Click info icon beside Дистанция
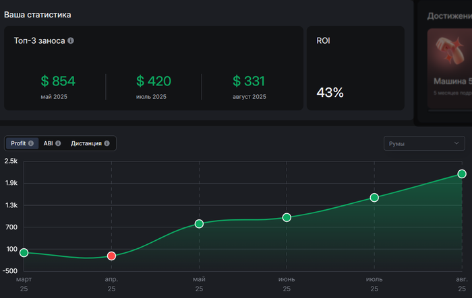472x298 pixels. point(108,143)
